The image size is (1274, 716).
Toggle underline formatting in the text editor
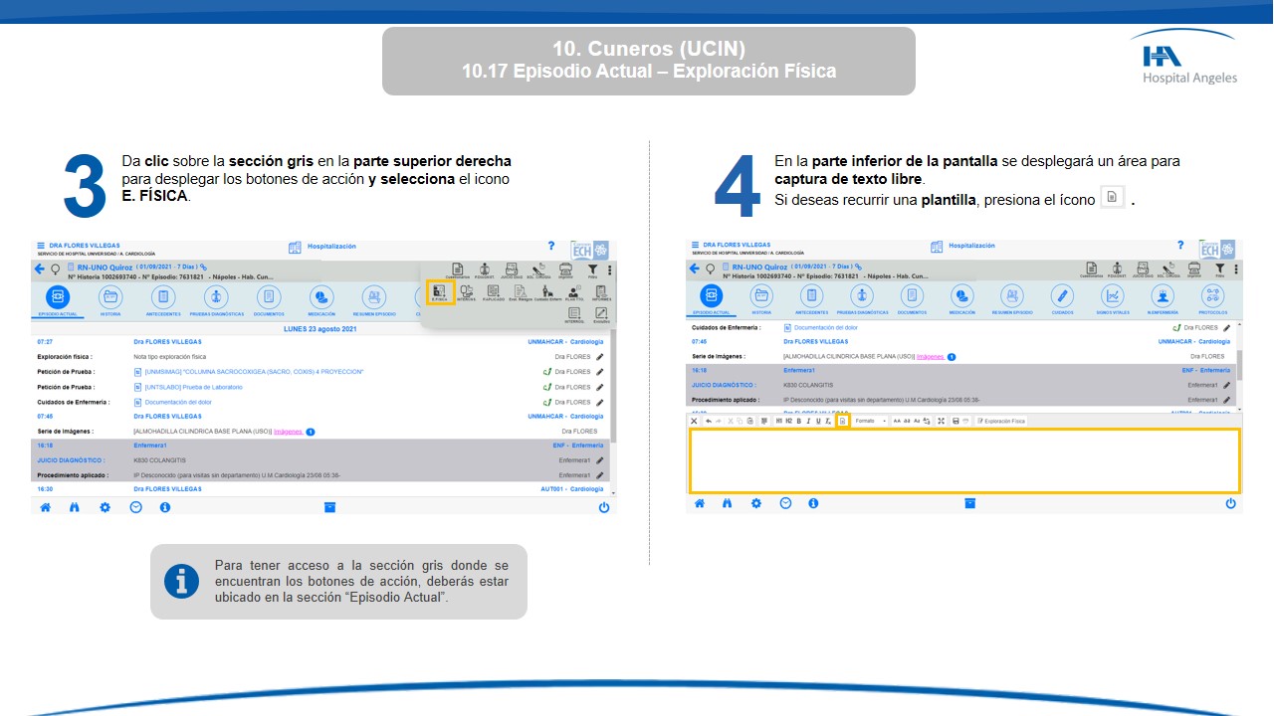click(818, 421)
